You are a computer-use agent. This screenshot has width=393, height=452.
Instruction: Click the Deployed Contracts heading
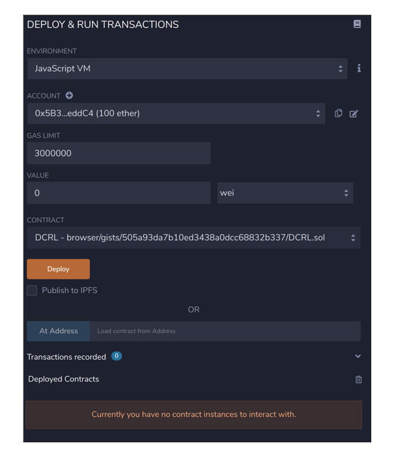[x=63, y=379]
